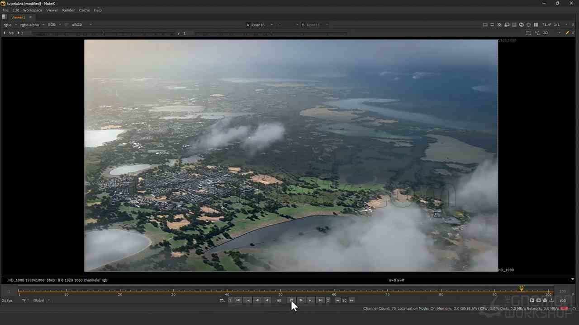Viewport: 579px width, 325px height.
Task: Click the in-point I button
Action: pyautogui.click(x=230, y=300)
